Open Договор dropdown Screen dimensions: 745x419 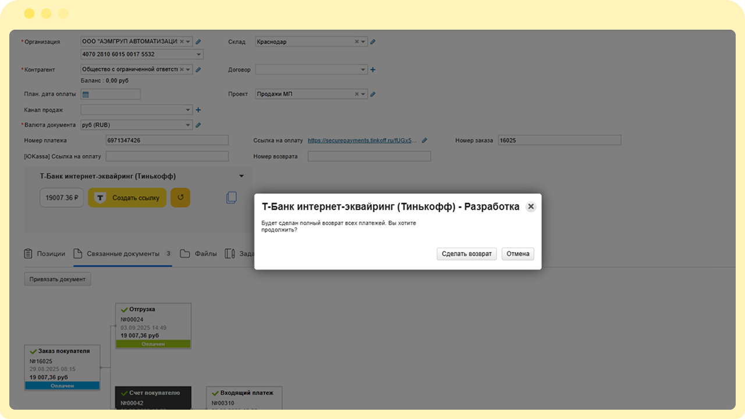[364, 70]
